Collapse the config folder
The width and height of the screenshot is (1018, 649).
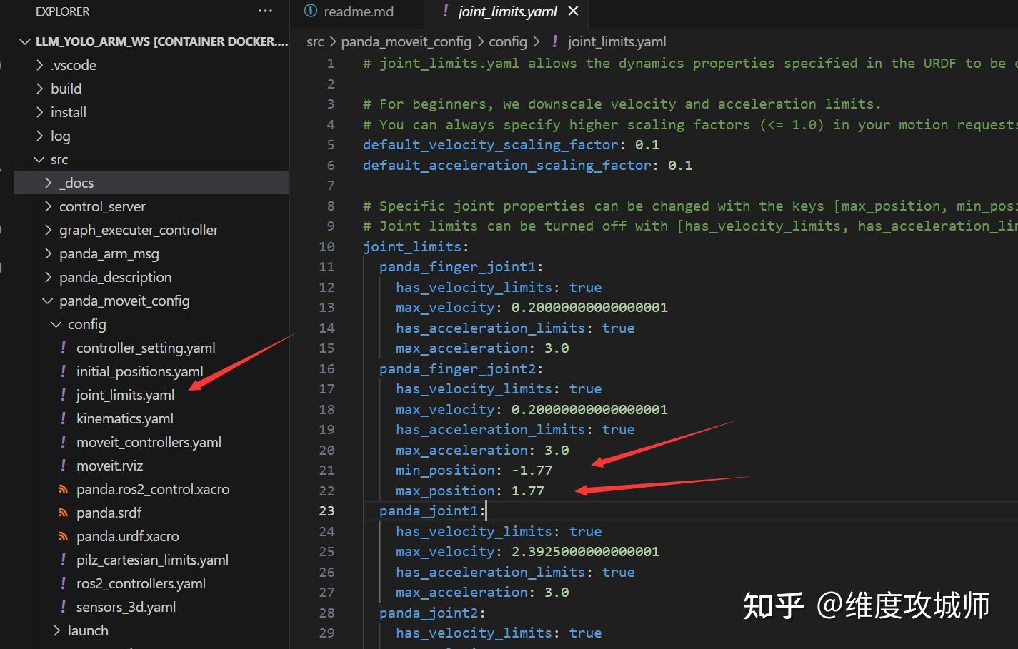coord(55,323)
